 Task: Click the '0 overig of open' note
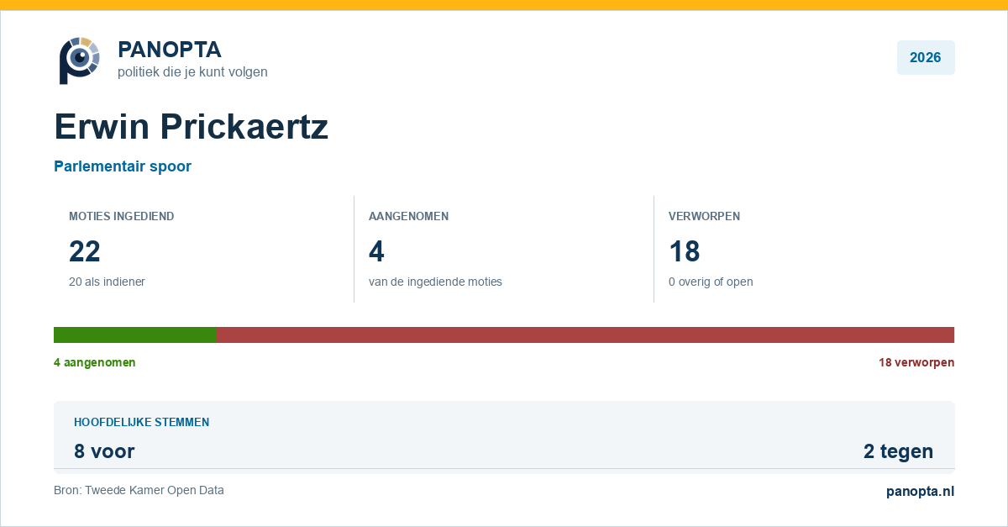click(x=711, y=282)
